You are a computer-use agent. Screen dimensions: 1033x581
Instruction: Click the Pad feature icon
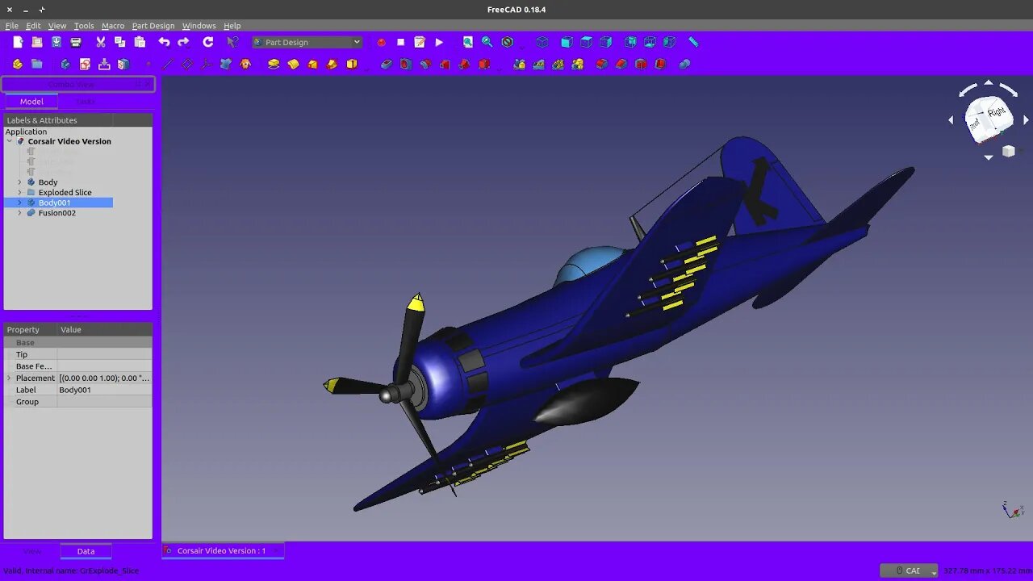[274, 64]
